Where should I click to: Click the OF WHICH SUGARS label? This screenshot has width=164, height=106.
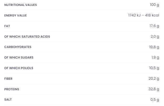tap(19, 58)
